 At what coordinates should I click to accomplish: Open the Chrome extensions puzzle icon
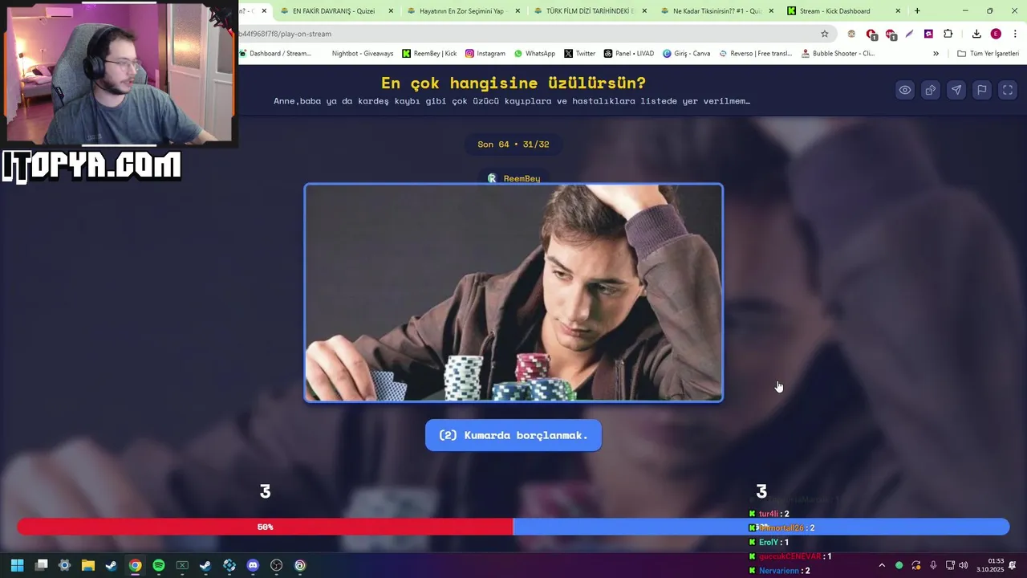948,34
